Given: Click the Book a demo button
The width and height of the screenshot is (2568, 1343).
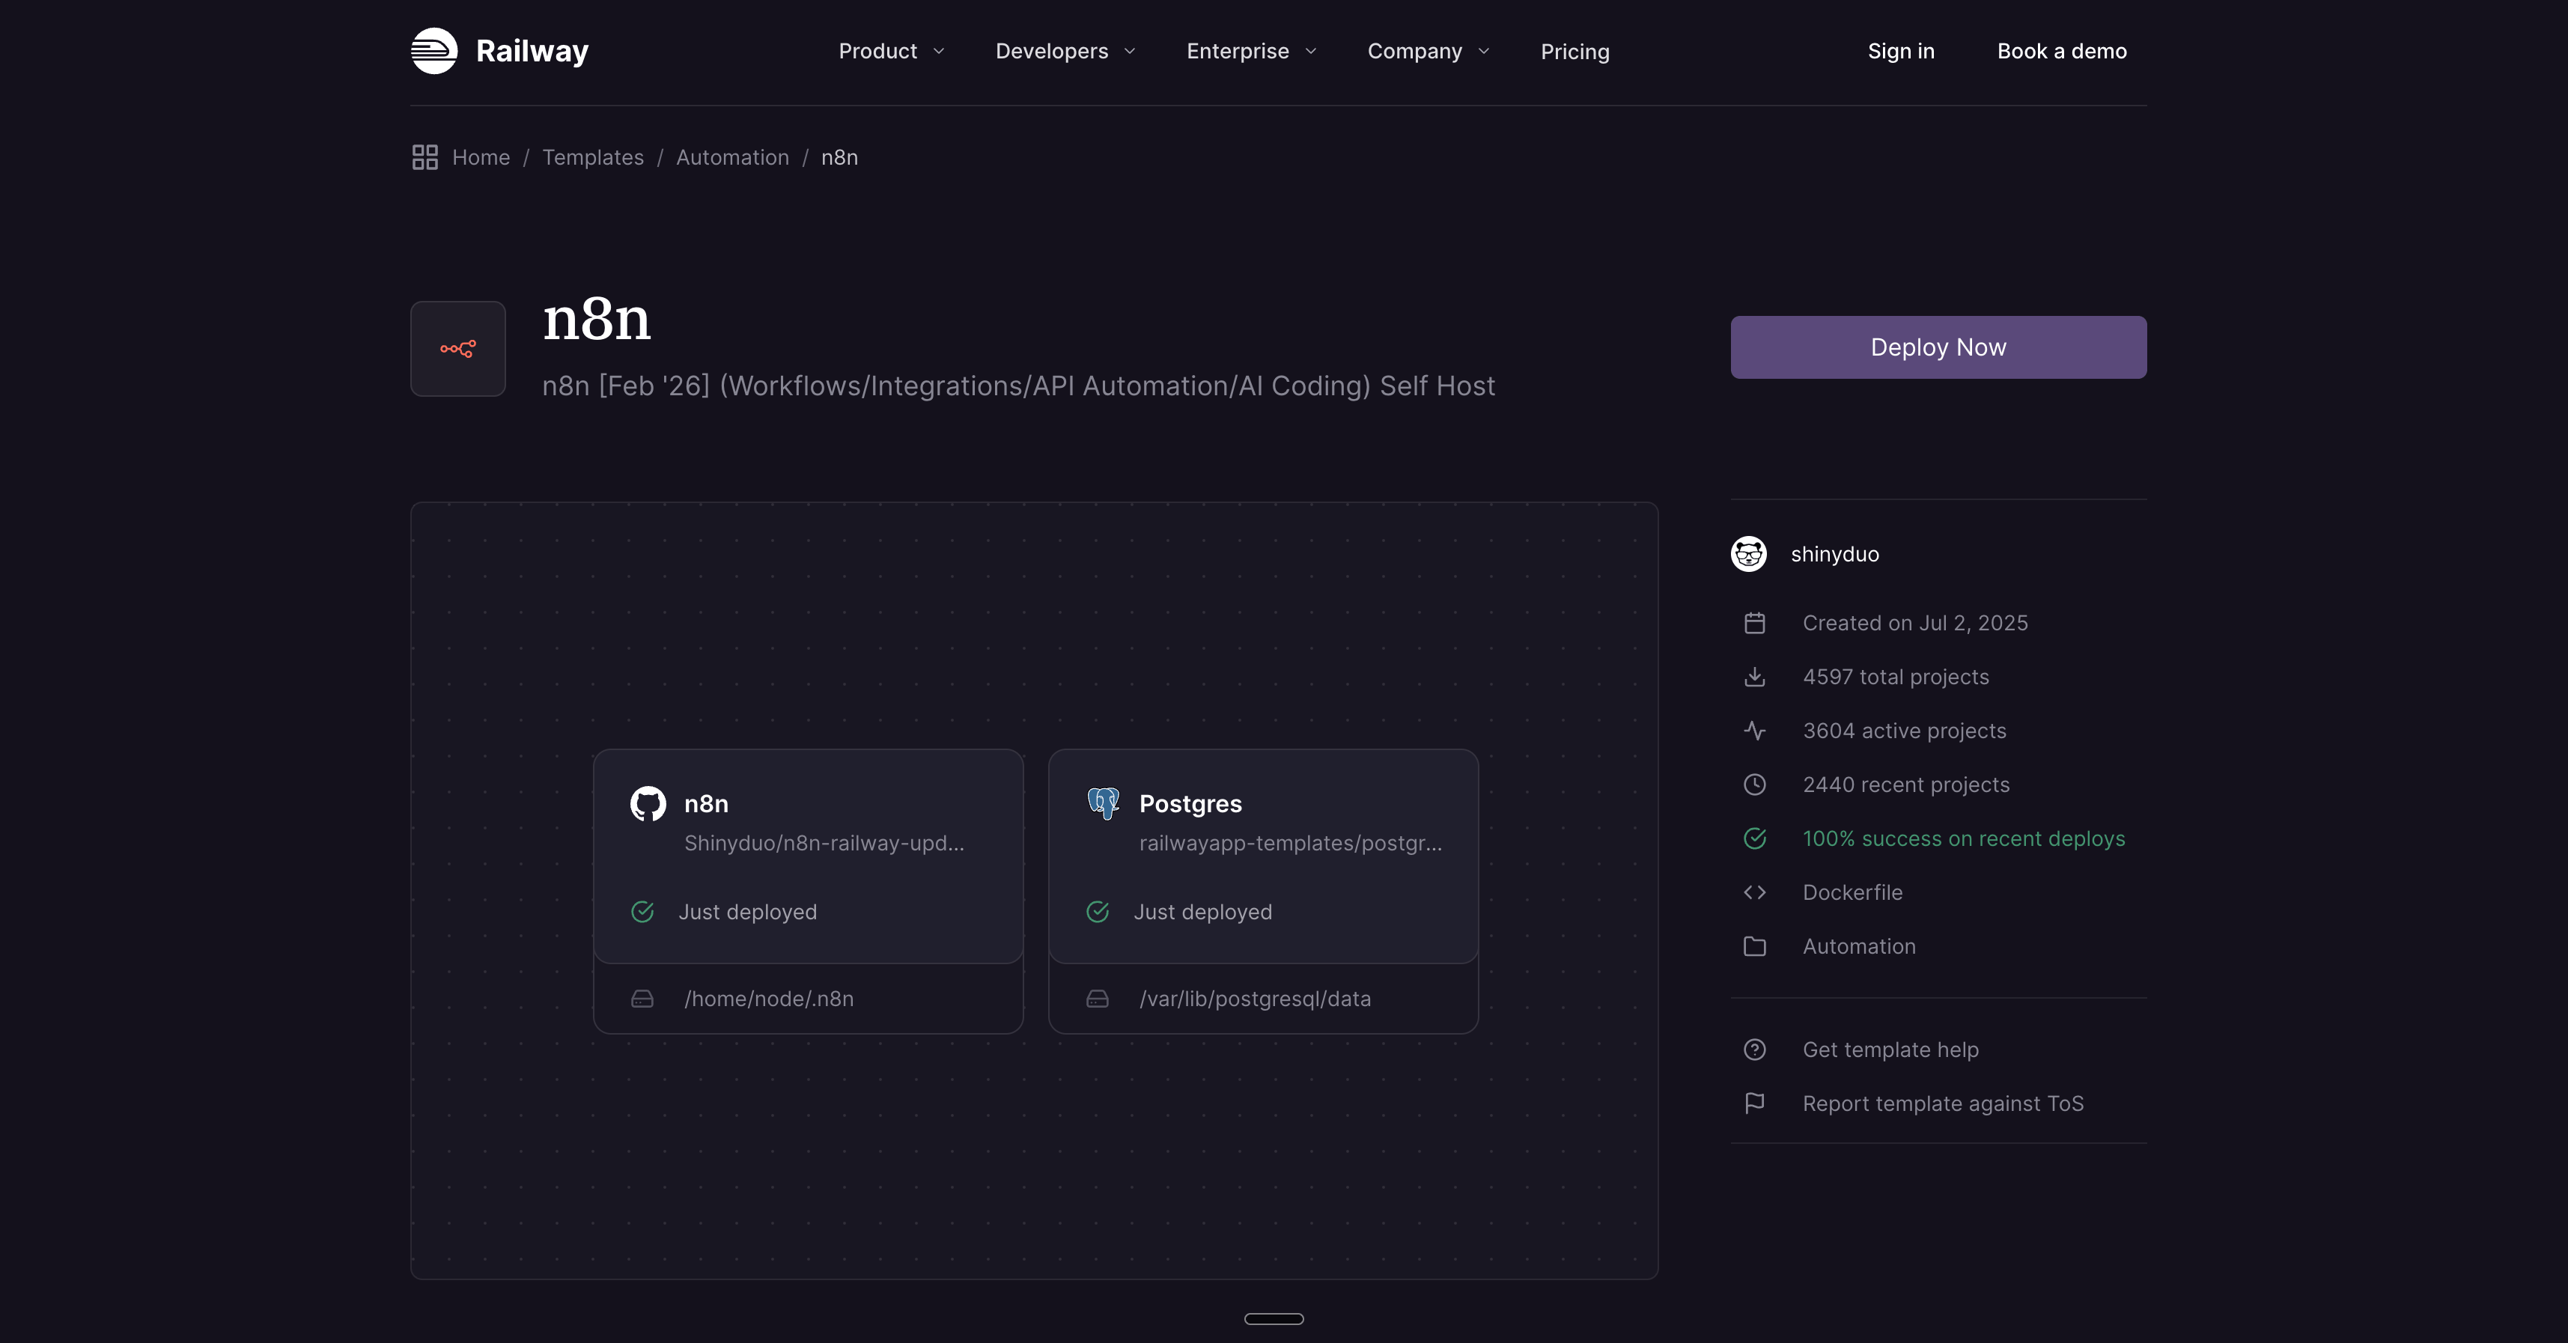Looking at the screenshot, I should pos(2062,51).
